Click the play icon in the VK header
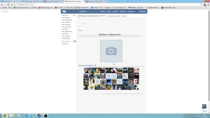The image size is (210, 118). coord(136,11)
